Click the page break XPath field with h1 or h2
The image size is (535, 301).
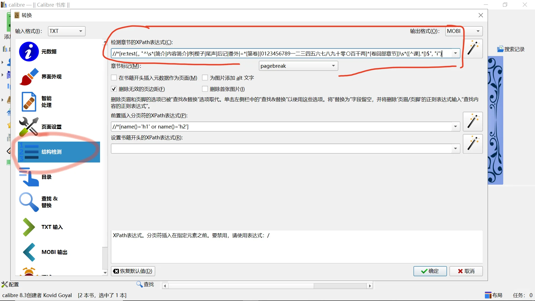[281, 127]
